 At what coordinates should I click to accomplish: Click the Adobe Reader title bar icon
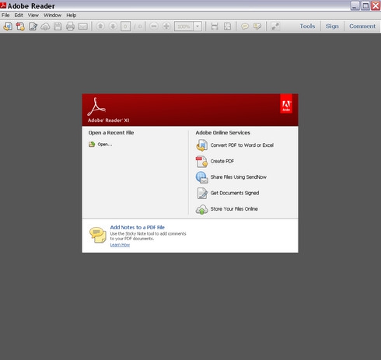3,5
